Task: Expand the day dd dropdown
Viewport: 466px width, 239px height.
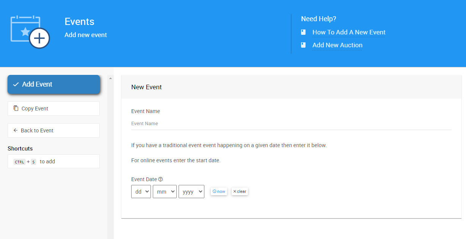Action: pyautogui.click(x=141, y=191)
